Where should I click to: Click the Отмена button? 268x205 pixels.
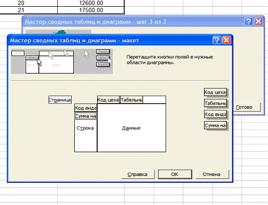click(x=212, y=174)
